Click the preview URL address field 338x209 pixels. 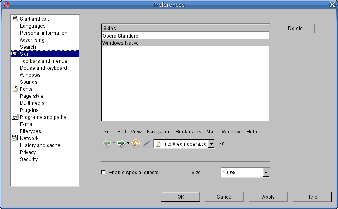point(184,144)
